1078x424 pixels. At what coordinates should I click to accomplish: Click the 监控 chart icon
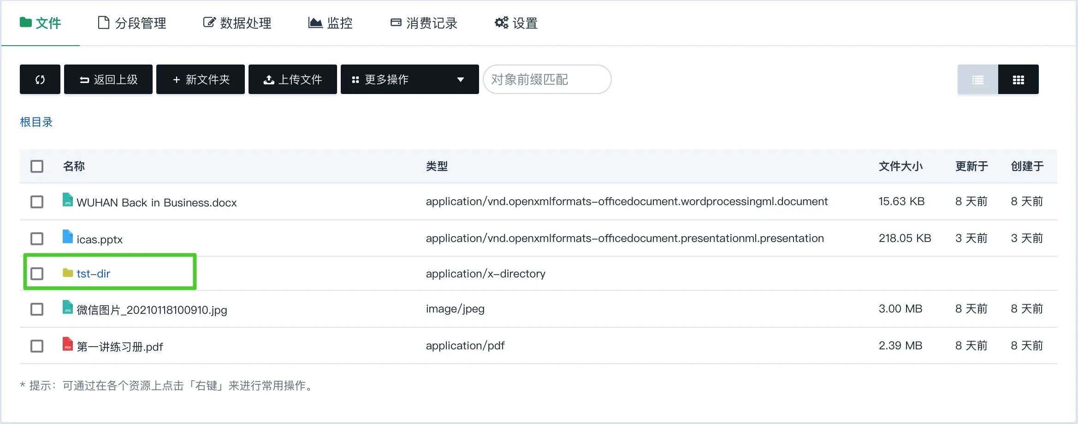click(314, 22)
